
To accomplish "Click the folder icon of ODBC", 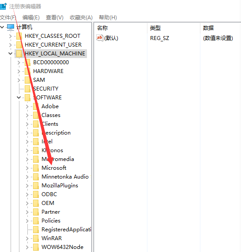I will click(36, 194).
